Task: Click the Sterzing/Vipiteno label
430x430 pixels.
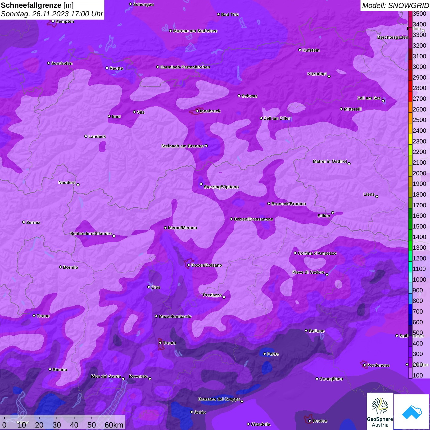Action: pos(221,187)
